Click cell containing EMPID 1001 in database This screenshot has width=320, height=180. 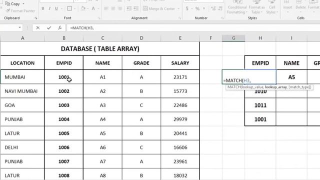click(x=64, y=77)
